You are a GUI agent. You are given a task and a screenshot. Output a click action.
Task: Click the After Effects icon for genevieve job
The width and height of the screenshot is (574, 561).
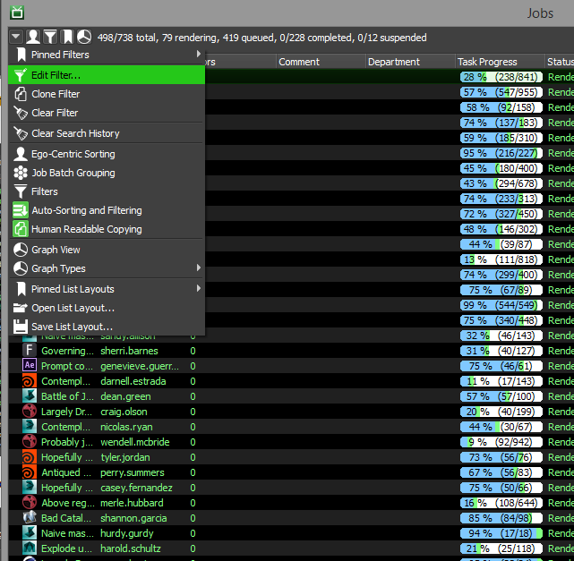(x=30, y=366)
